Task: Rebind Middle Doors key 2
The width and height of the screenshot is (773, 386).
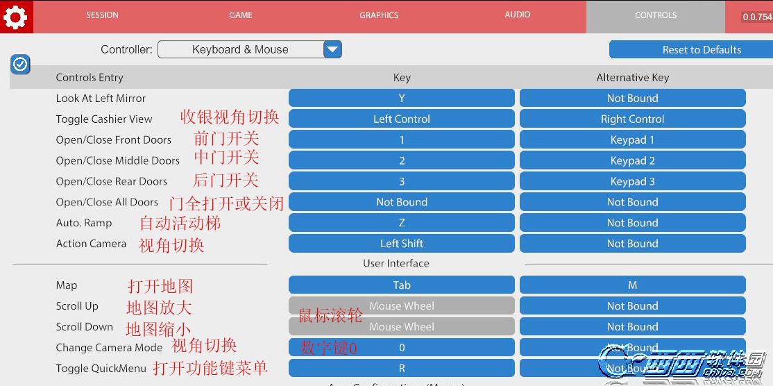Action: (401, 160)
